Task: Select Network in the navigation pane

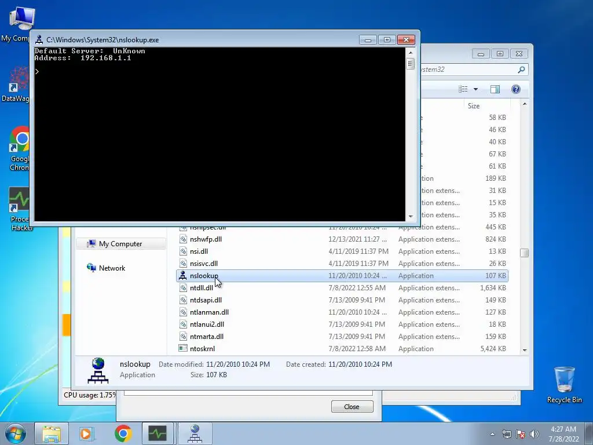Action: point(112,268)
